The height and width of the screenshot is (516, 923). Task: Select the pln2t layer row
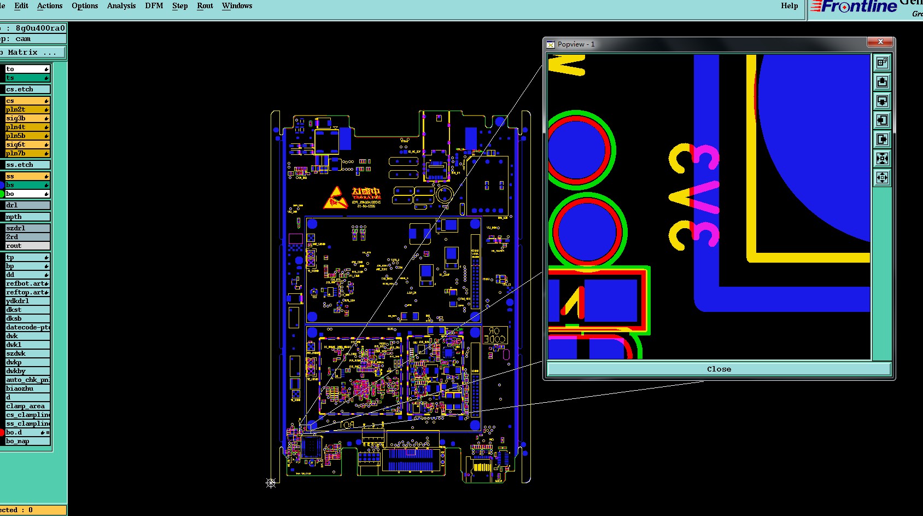point(27,109)
